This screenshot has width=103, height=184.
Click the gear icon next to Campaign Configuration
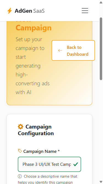point(21,127)
